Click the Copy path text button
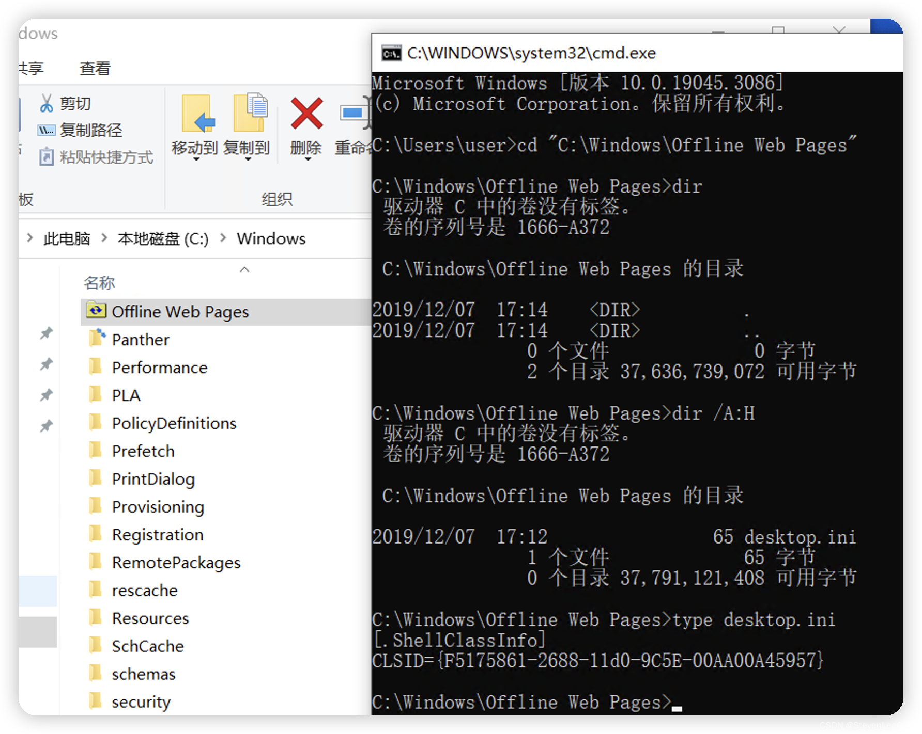 pyautogui.click(x=91, y=130)
